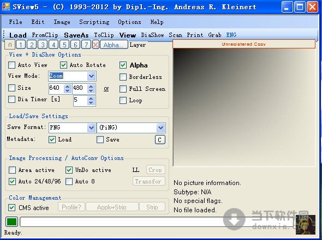Click the width 640 spinner arrows
The height and width of the screenshot is (240, 322).
pos(67,89)
